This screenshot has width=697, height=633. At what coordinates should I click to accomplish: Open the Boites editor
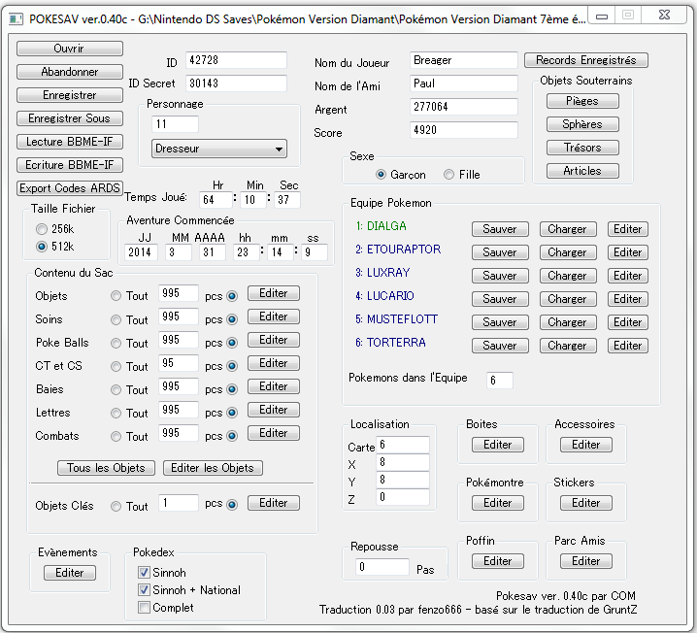coord(498,445)
